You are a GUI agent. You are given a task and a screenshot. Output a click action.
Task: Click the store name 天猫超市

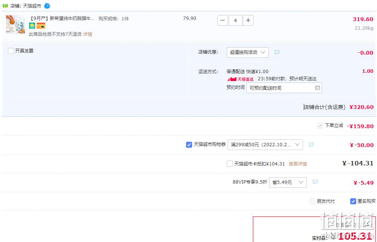coord(32,6)
